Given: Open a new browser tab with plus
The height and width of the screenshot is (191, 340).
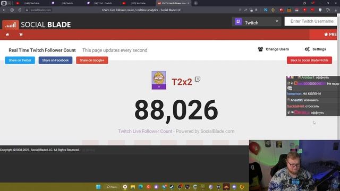Looking at the screenshot, I should (195, 3).
